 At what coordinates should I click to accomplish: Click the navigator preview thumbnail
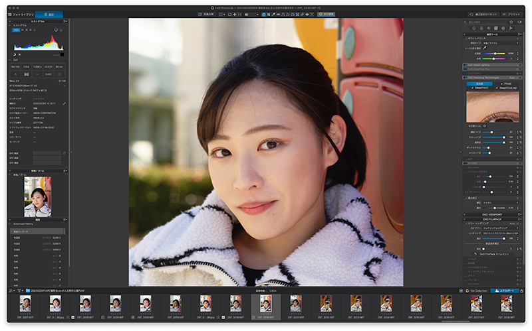38,196
